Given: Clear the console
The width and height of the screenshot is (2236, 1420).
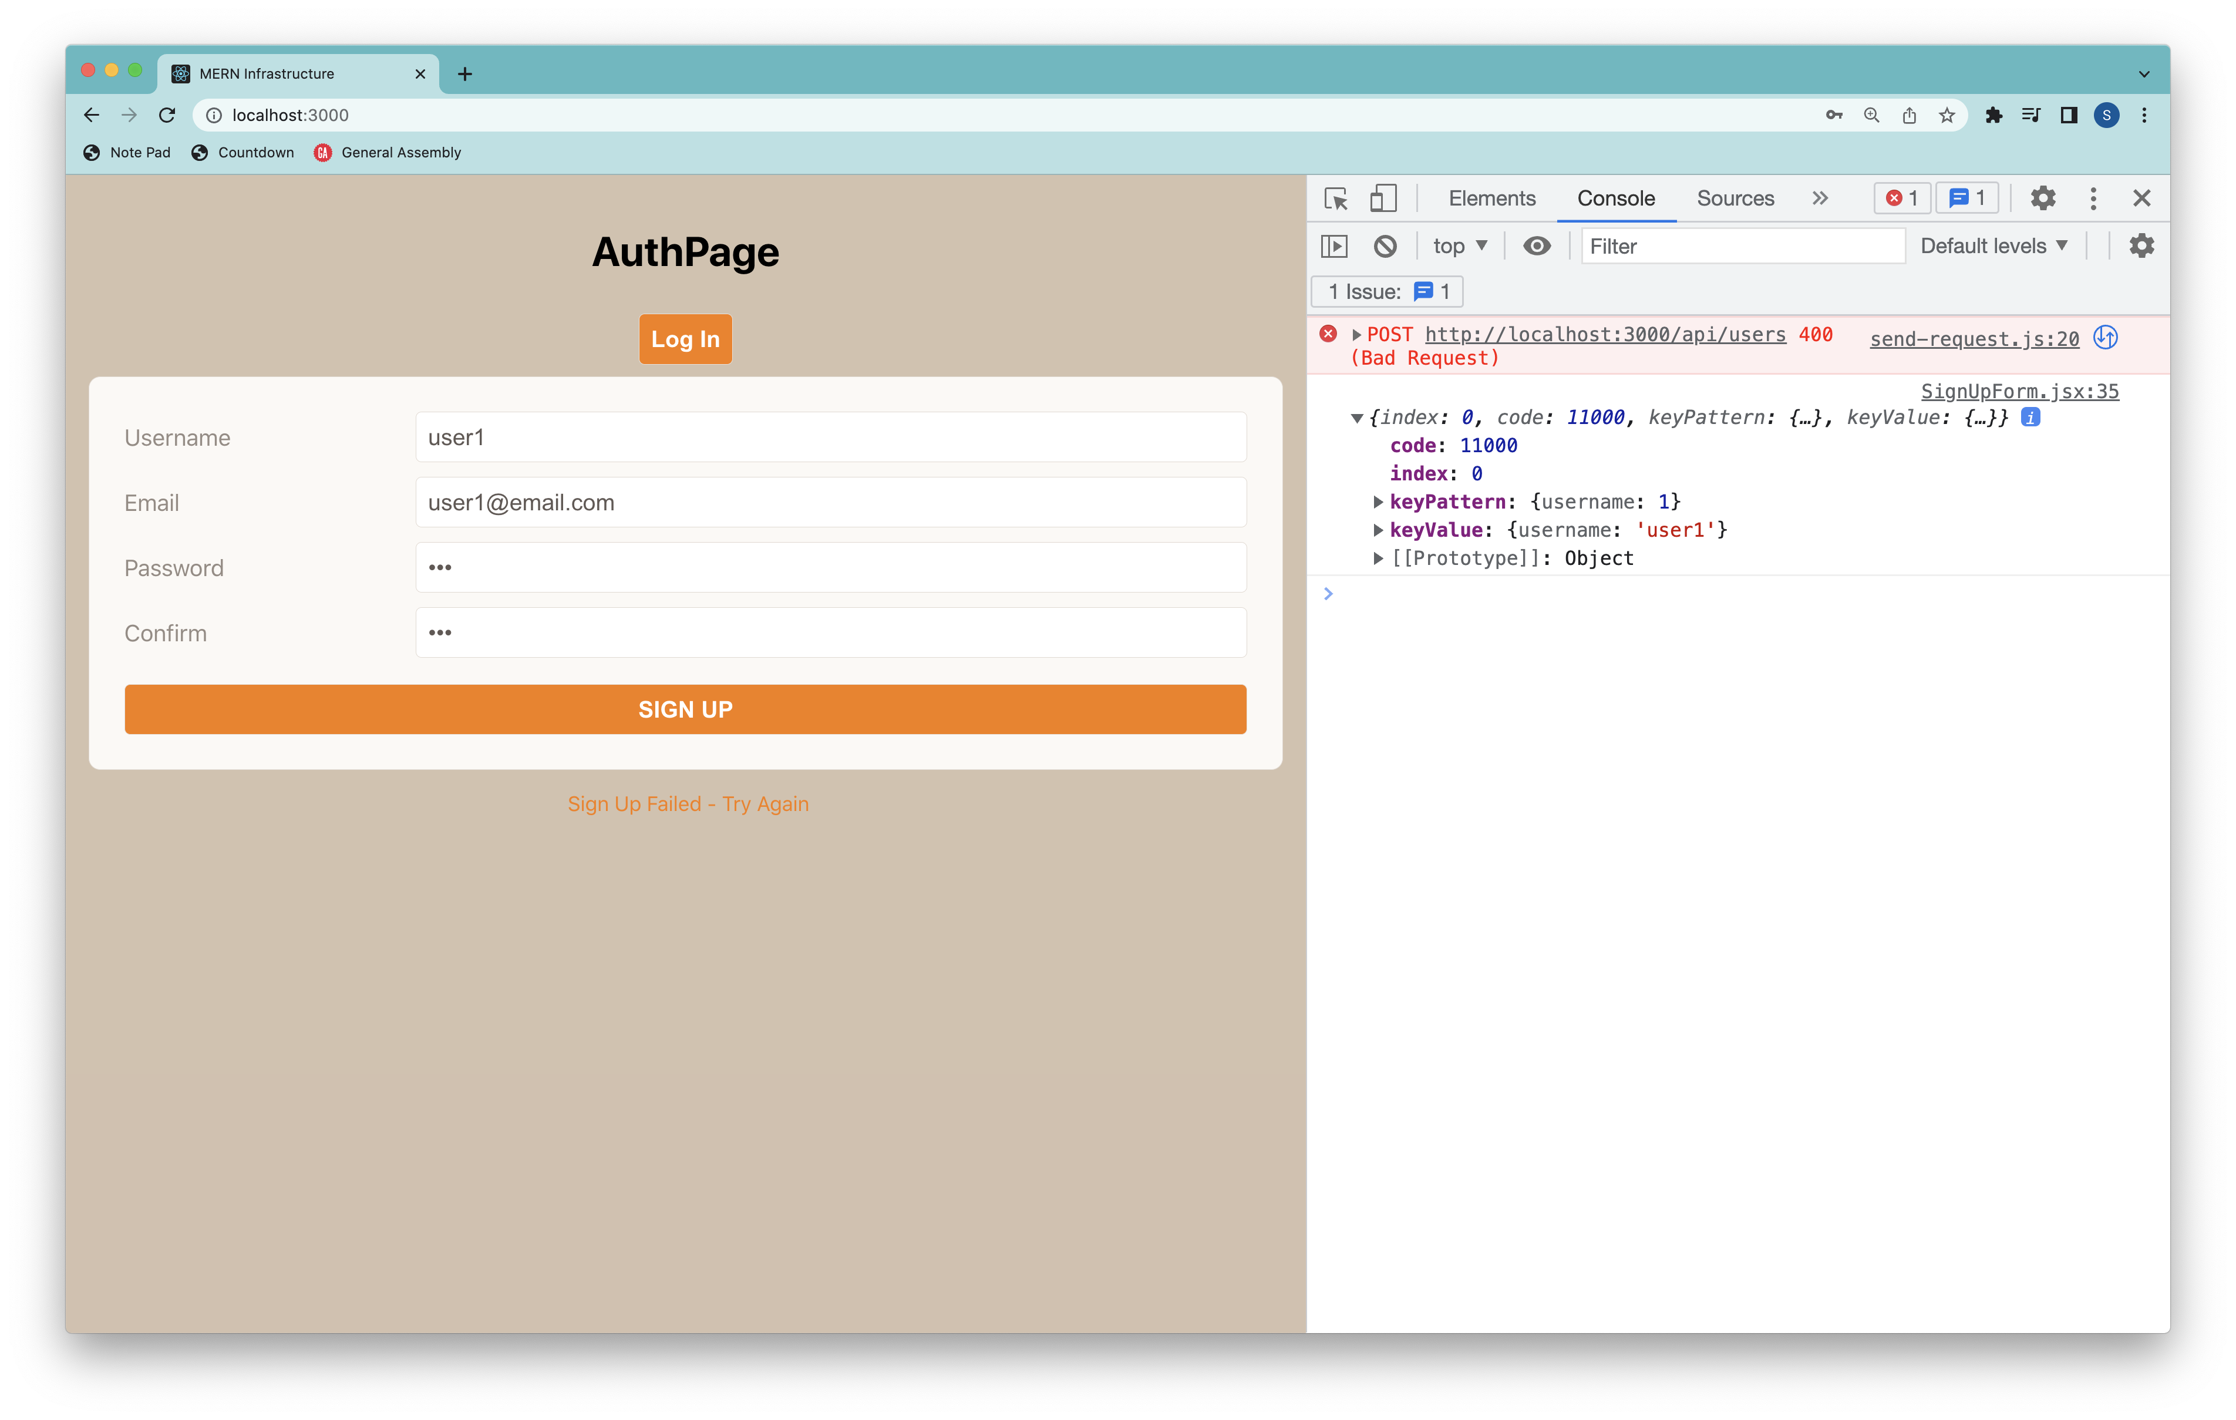Looking at the screenshot, I should point(1385,246).
